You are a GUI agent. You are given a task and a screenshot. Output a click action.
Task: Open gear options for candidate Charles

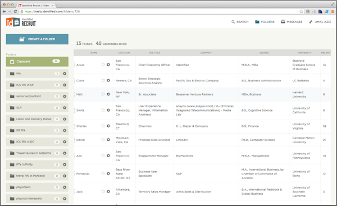(108, 126)
